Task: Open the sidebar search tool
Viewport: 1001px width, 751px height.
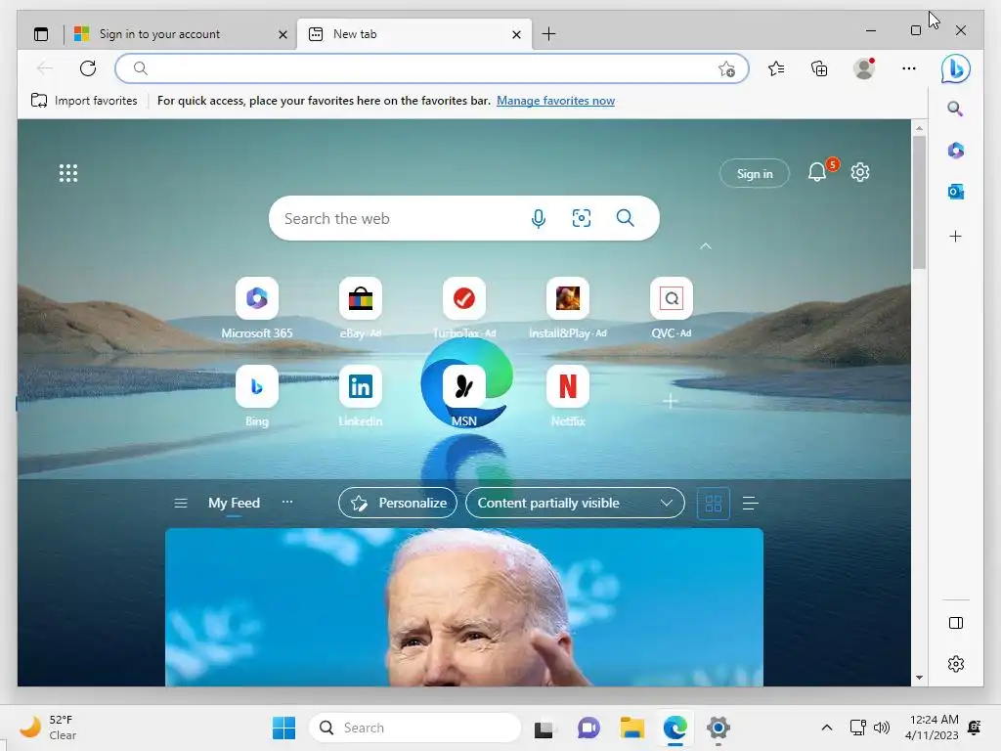Action: pos(955,109)
